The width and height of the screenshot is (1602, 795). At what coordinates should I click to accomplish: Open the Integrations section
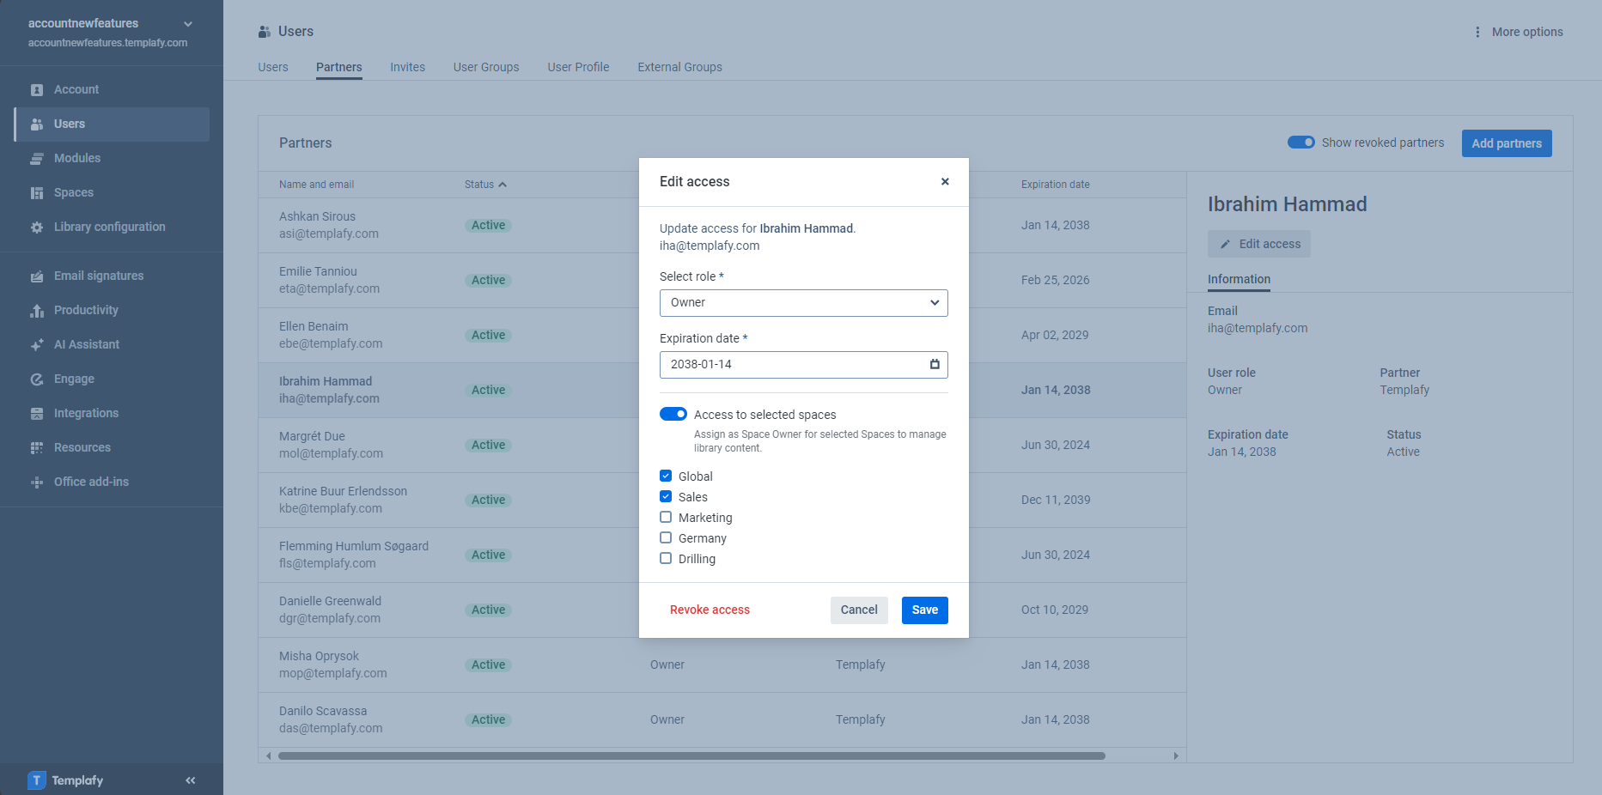tap(86, 413)
